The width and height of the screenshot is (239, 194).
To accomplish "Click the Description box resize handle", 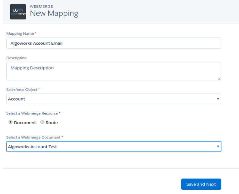I will (x=219, y=78).
